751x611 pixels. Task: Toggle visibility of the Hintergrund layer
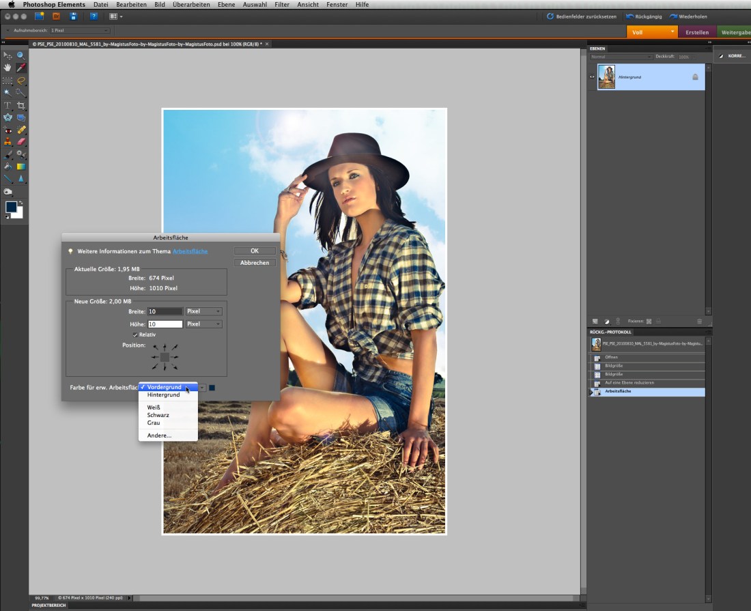pos(591,76)
